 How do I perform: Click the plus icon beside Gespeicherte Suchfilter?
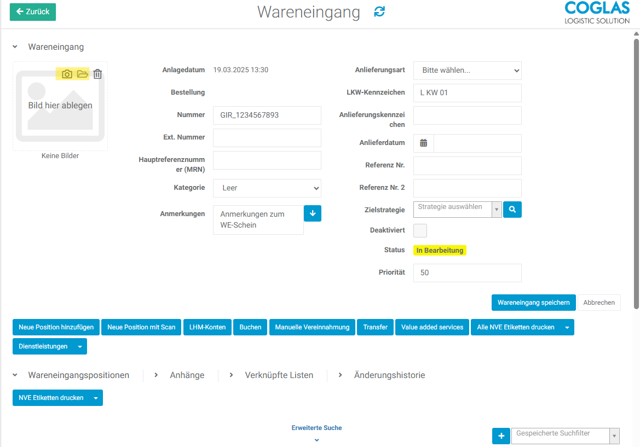(501, 436)
